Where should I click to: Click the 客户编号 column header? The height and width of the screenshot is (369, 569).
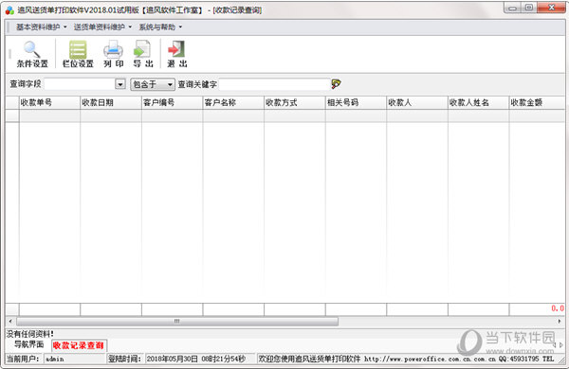[x=172, y=102]
